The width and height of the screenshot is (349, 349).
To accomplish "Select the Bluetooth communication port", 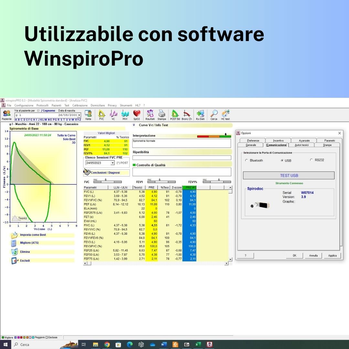I will point(246,160).
